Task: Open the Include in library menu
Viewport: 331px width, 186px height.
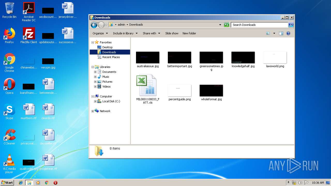Action: coord(125,33)
